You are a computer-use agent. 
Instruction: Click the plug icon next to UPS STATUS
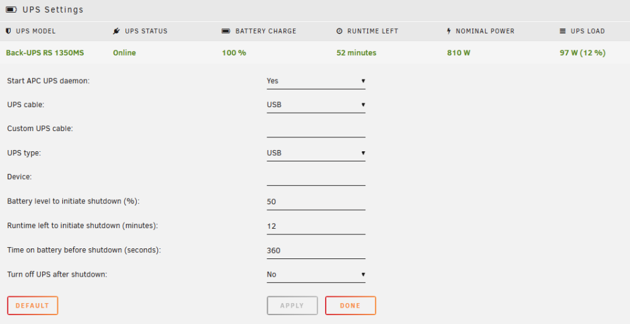[x=117, y=31]
